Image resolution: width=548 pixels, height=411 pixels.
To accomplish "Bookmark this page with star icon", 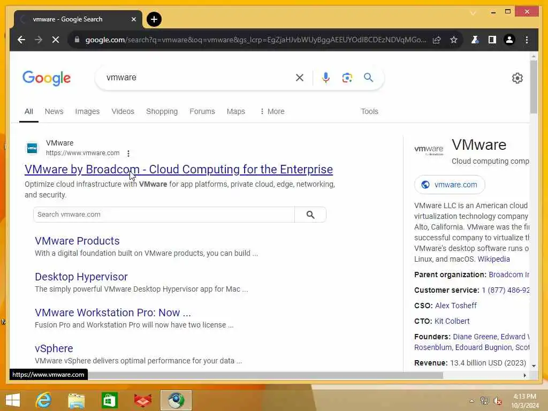I will pyautogui.click(x=454, y=40).
